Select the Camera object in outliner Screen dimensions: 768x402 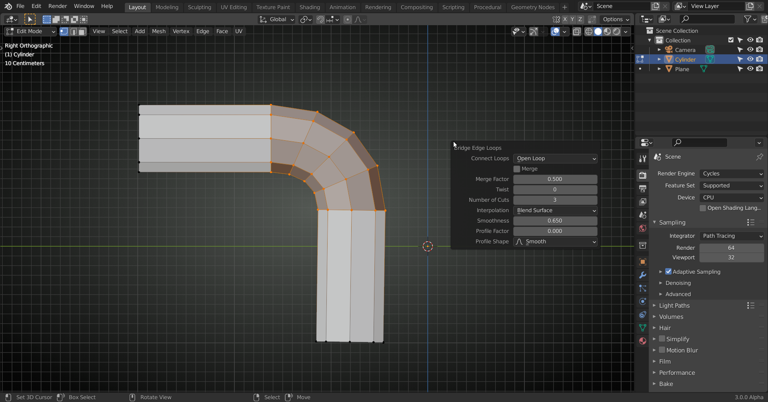685,50
